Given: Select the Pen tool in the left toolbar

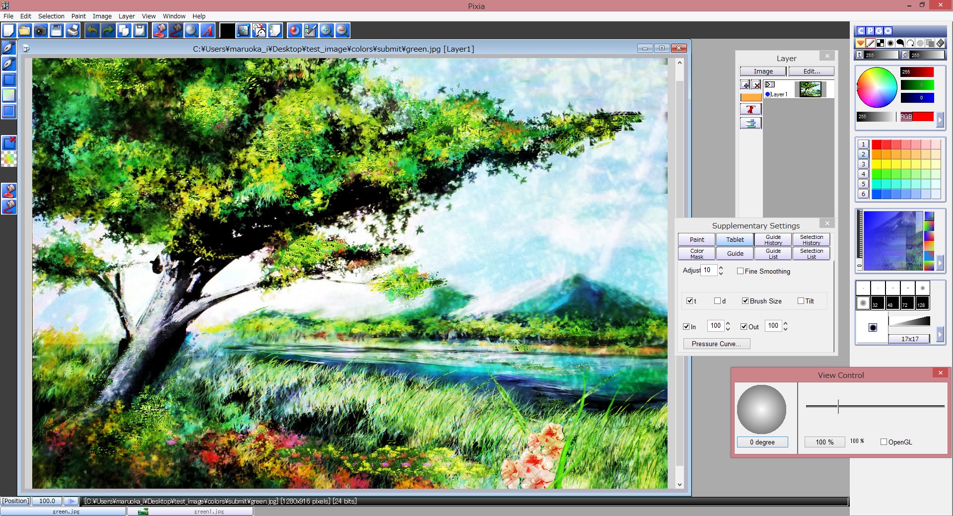Looking at the screenshot, I should pos(9,48).
